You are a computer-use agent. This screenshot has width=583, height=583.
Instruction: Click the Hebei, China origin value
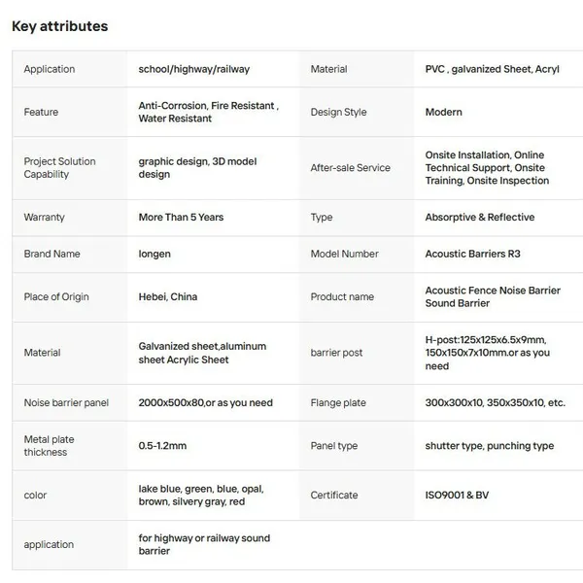click(x=168, y=296)
